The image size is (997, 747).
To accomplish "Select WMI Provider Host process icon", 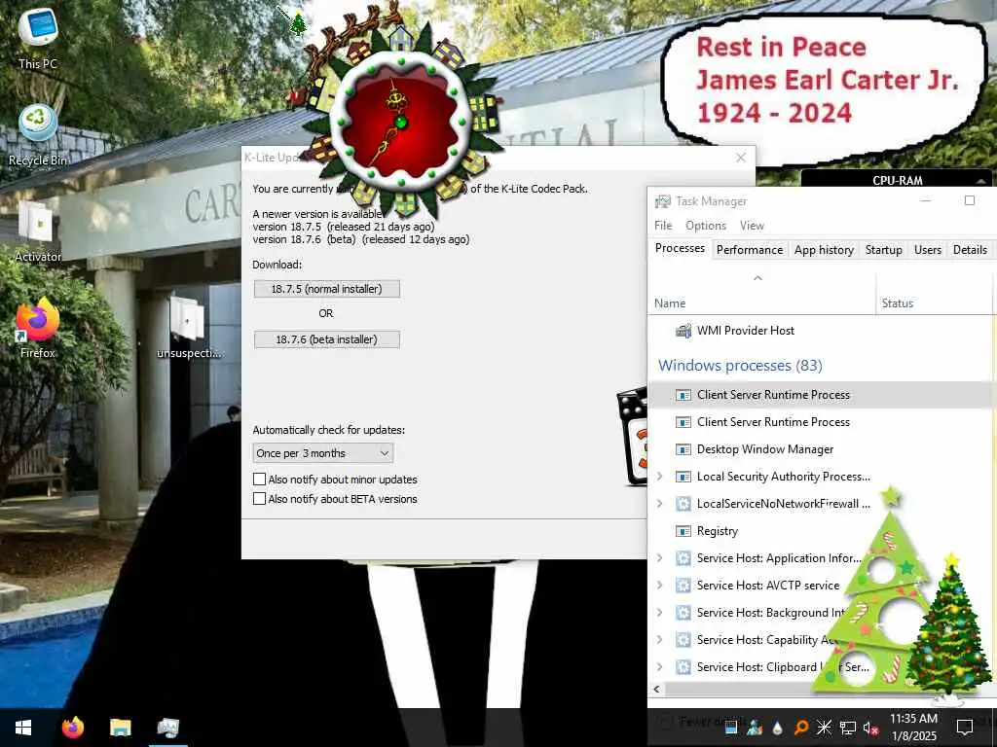I will coord(683,331).
